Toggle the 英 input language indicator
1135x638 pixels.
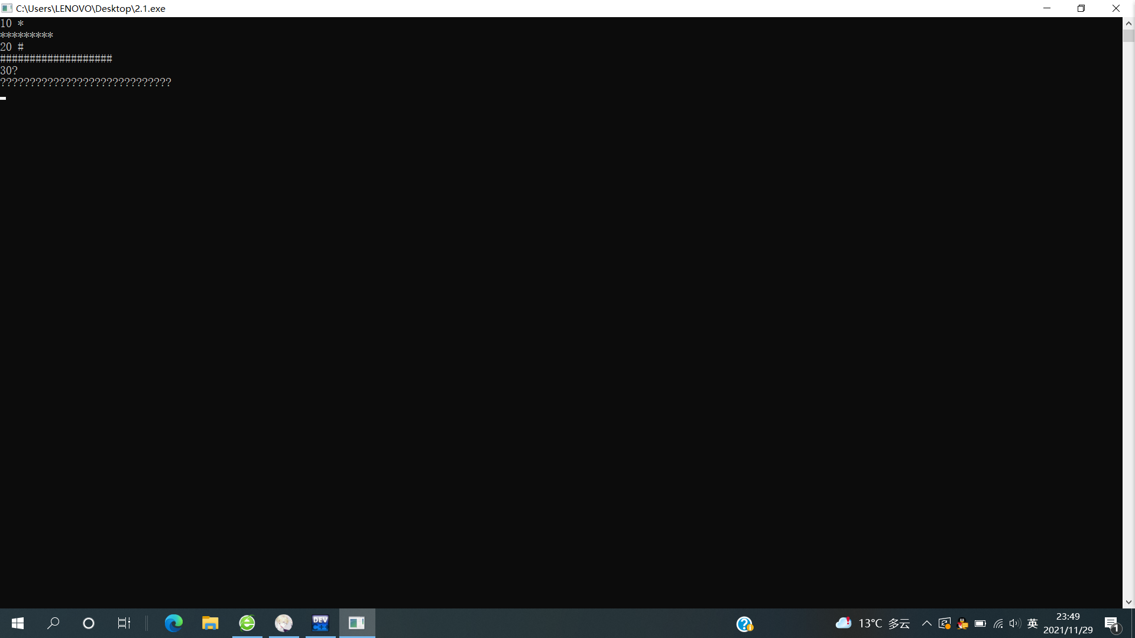click(1033, 623)
